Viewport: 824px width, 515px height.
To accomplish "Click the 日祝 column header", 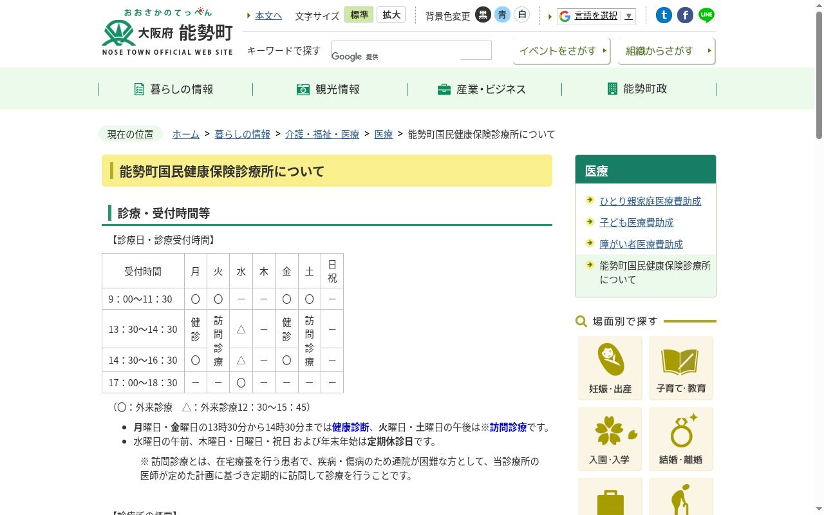I will (332, 271).
